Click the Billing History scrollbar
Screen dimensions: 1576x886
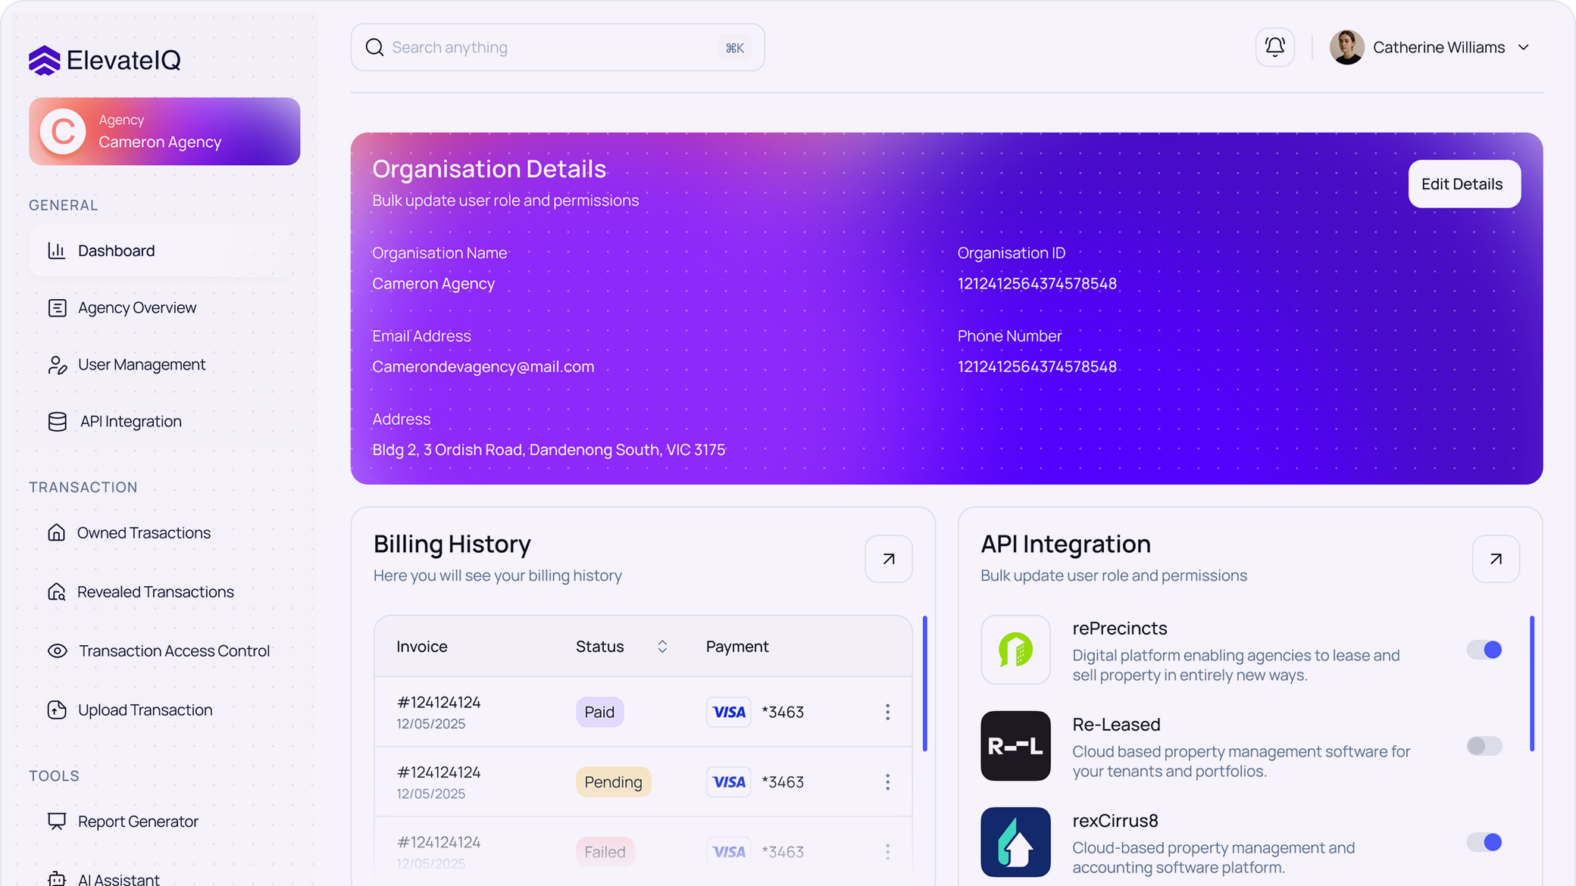[x=924, y=683]
